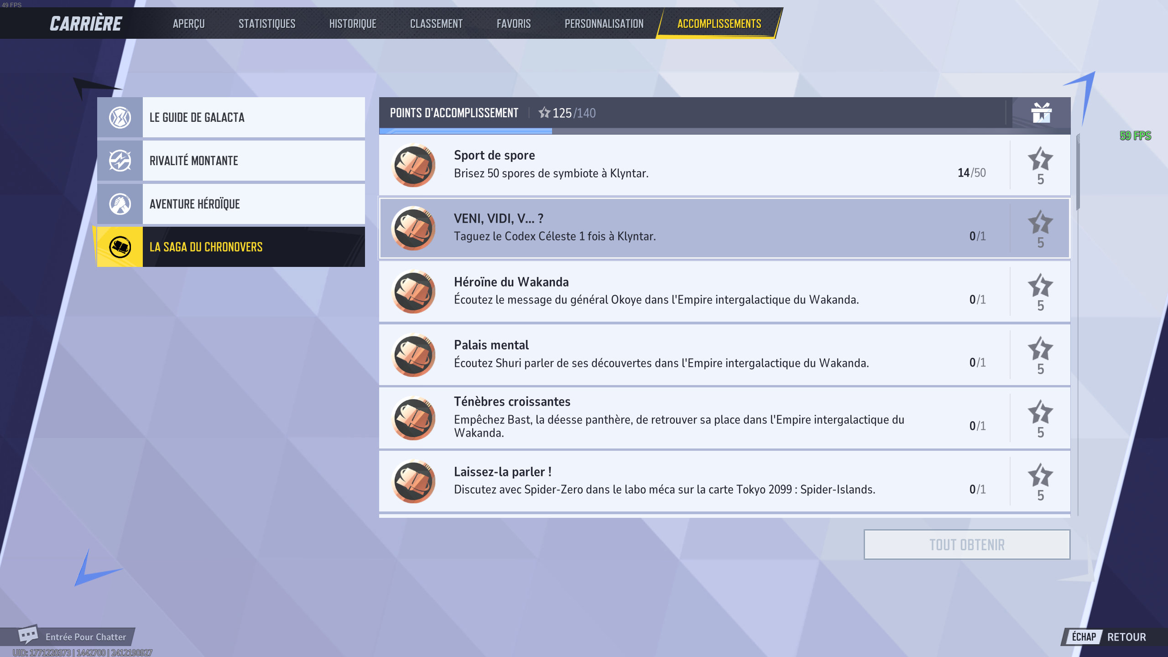The width and height of the screenshot is (1168, 657).
Task: Click Rivalité Montante category icon
Action: [x=120, y=161]
